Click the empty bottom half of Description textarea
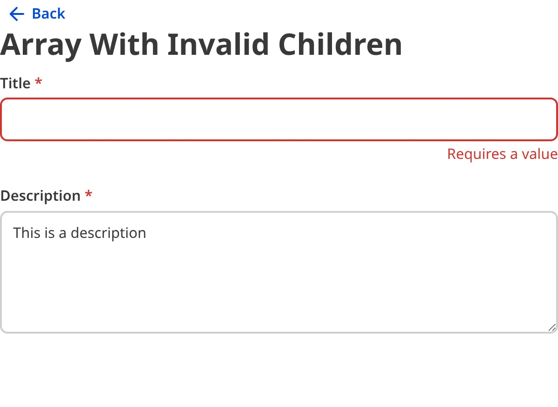Viewport: 558px width, 407px height. pyautogui.click(x=279, y=302)
